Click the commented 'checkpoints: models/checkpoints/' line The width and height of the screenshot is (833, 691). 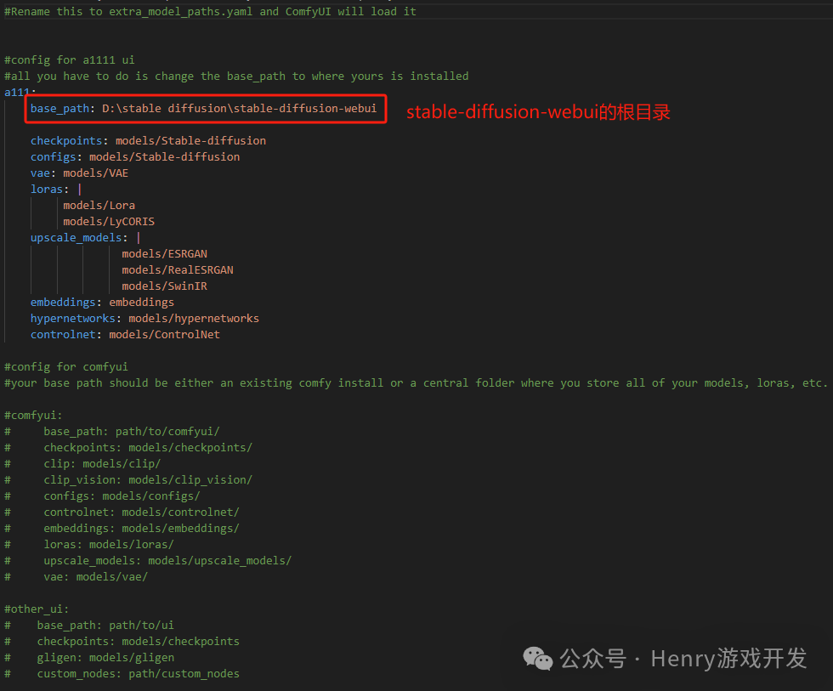tap(148, 448)
